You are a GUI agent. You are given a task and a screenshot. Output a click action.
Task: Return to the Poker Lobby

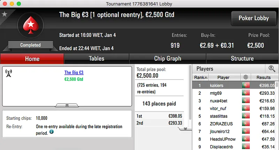[x=253, y=18]
